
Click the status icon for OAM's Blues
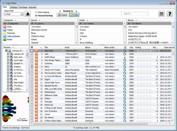coord(125,57)
